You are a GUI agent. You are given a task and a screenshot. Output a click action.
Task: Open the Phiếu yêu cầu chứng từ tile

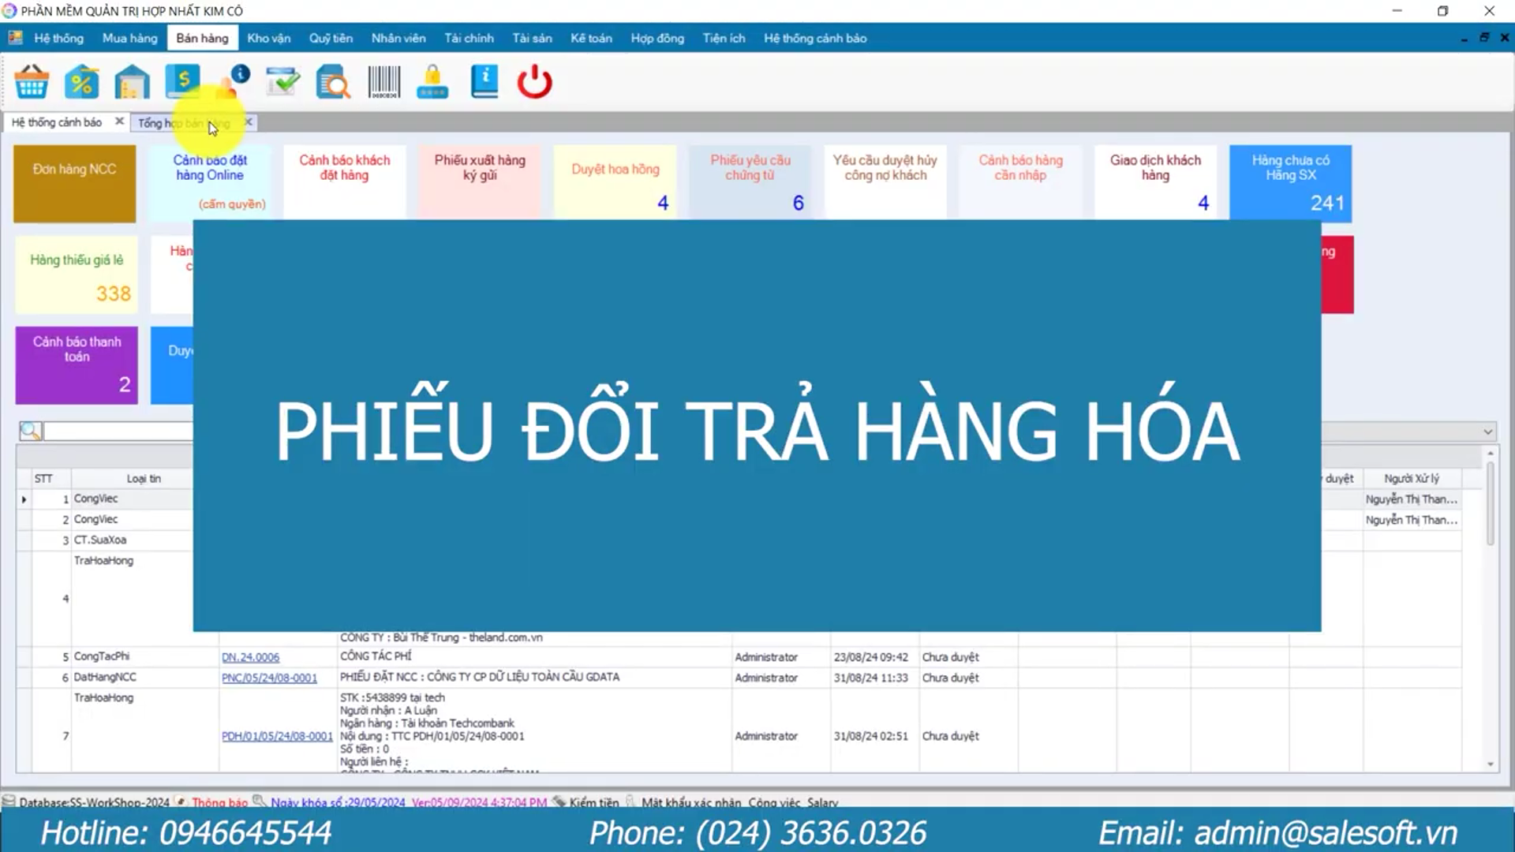(750, 182)
